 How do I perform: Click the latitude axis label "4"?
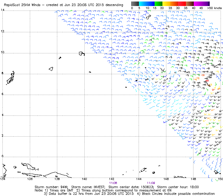[2, 115]
